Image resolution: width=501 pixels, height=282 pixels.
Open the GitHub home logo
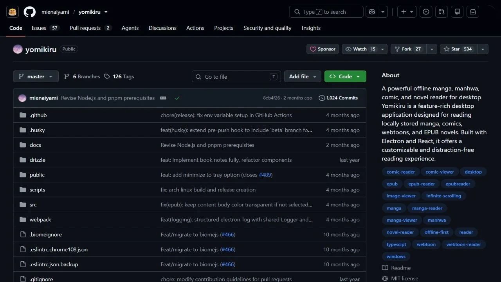(x=29, y=12)
